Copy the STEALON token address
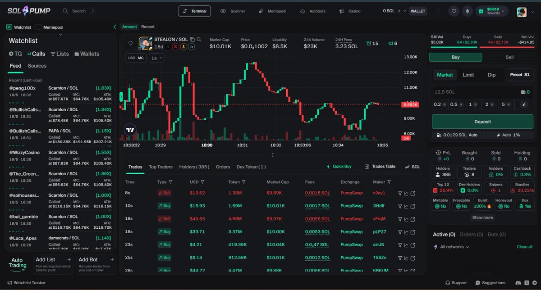This screenshot has height=290, width=541. pyautogui.click(x=193, y=39)
